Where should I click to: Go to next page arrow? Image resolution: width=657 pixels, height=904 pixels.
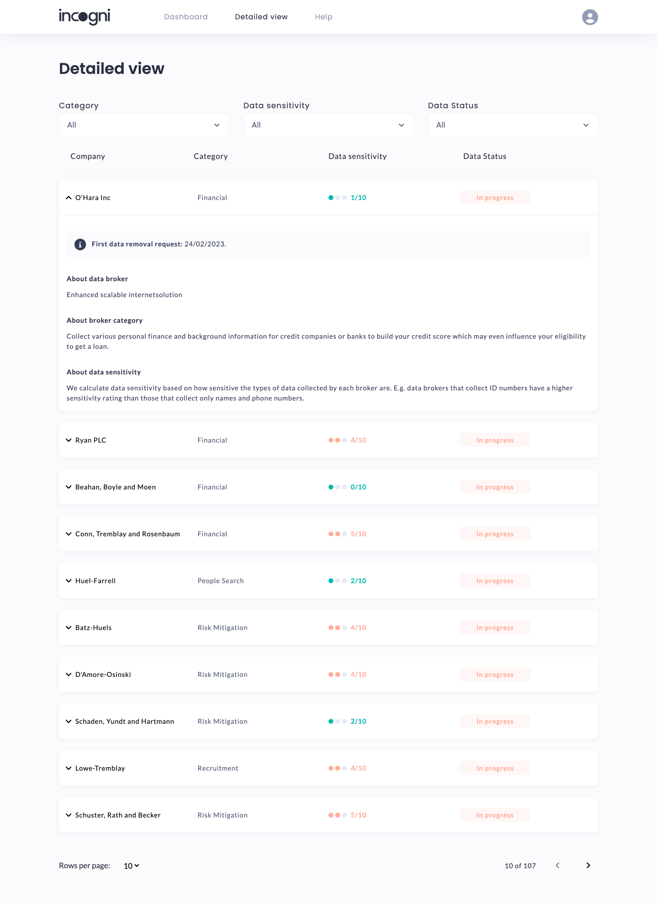click(x=588, y=865)
